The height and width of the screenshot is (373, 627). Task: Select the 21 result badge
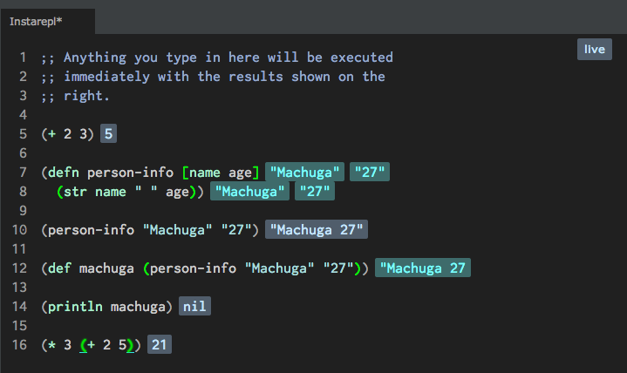tap(160, 345)
